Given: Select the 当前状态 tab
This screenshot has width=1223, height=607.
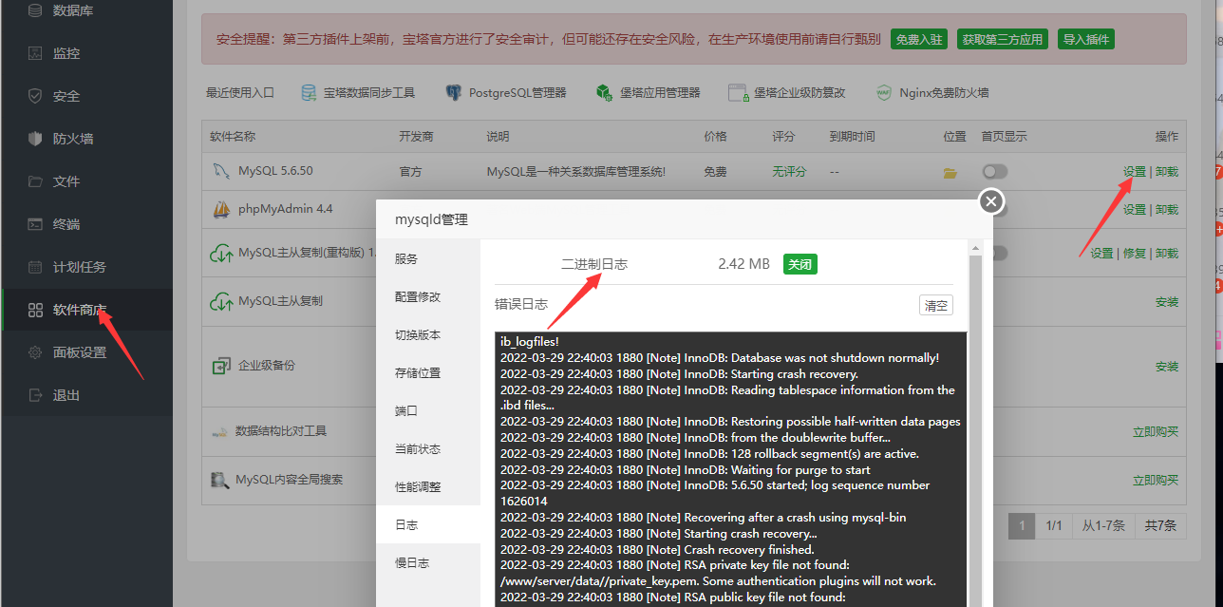Looking at the screenshot, I should (428, 448).
